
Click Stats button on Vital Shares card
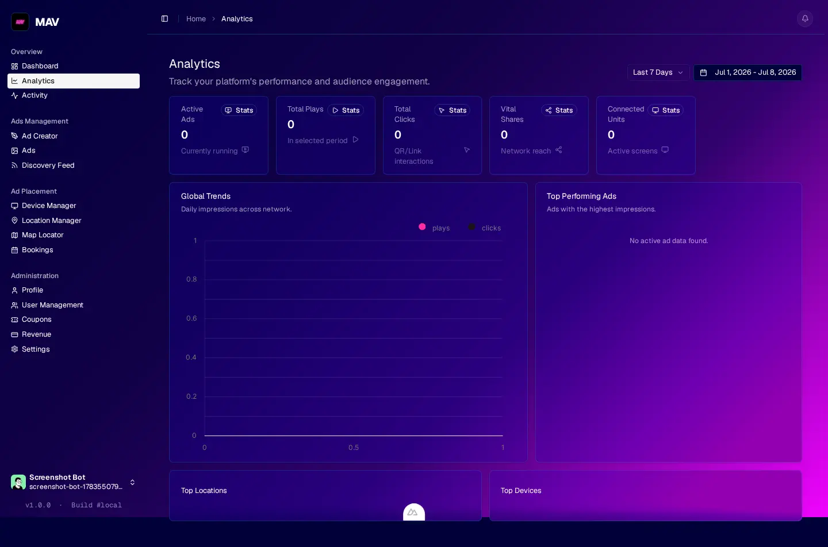tap(559, 110)
